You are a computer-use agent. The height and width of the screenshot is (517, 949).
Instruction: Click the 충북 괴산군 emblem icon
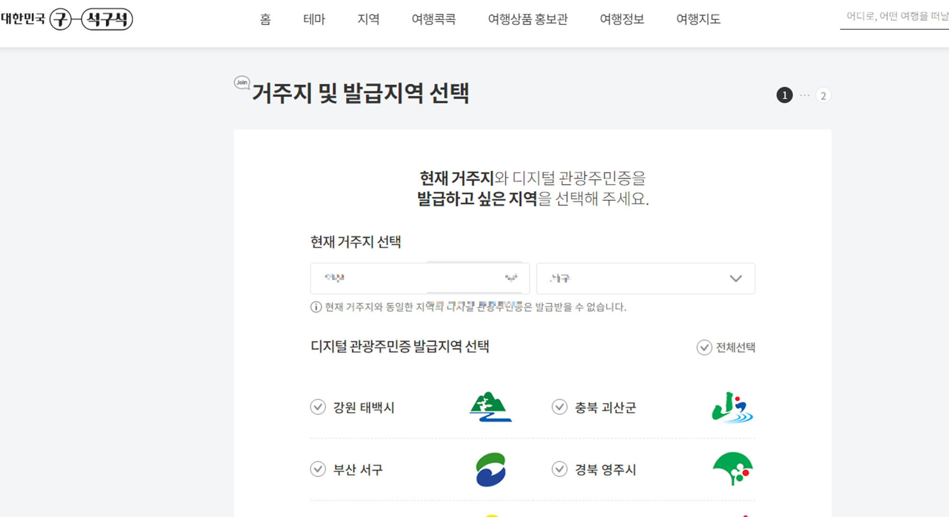pyautogui.click(x=732, y=408)
